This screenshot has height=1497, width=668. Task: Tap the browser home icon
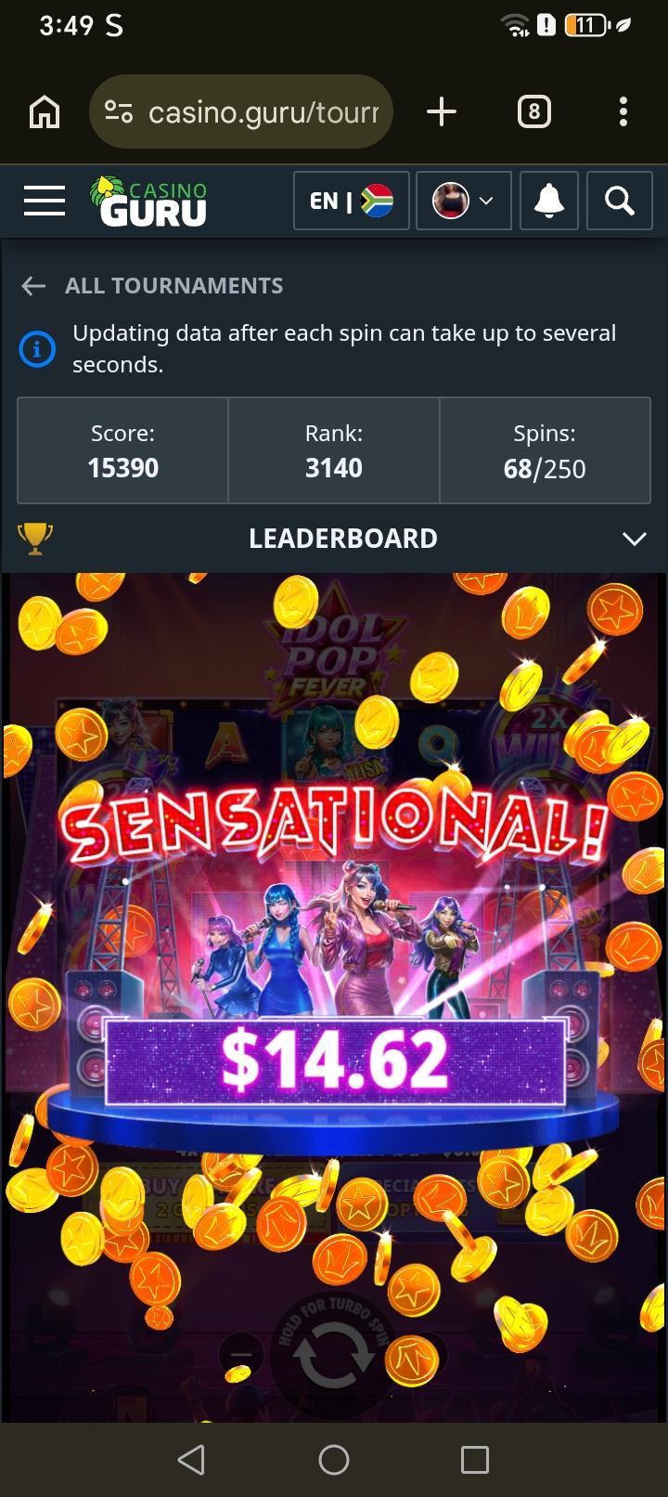pyautogui.click(x=45, y=112)
